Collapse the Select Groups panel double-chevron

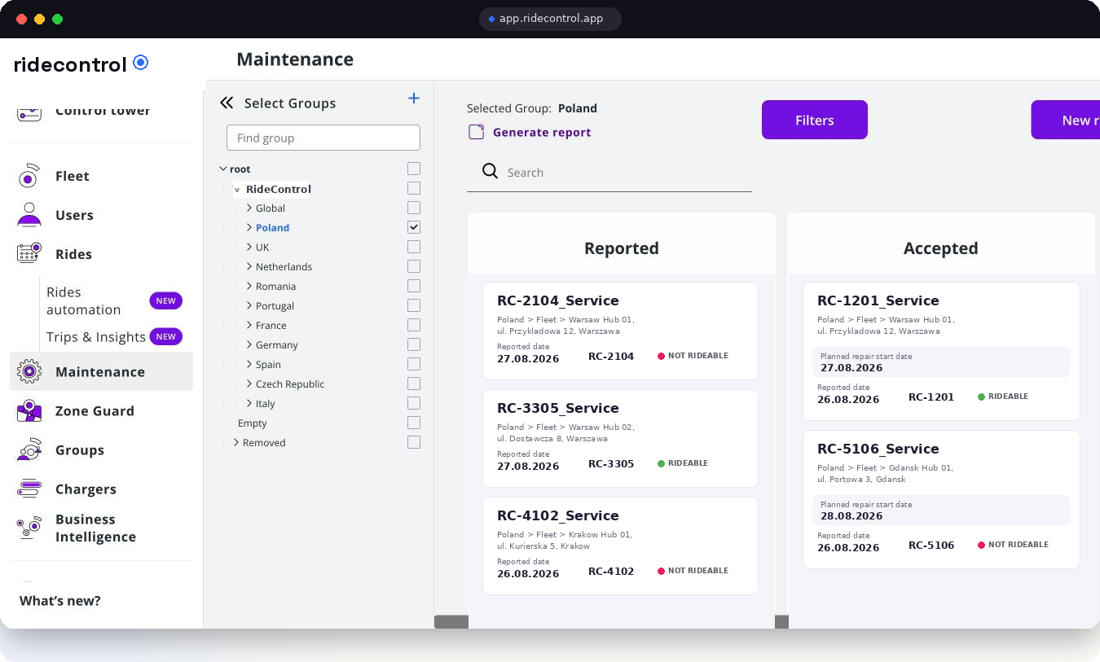tap(227, 103)
